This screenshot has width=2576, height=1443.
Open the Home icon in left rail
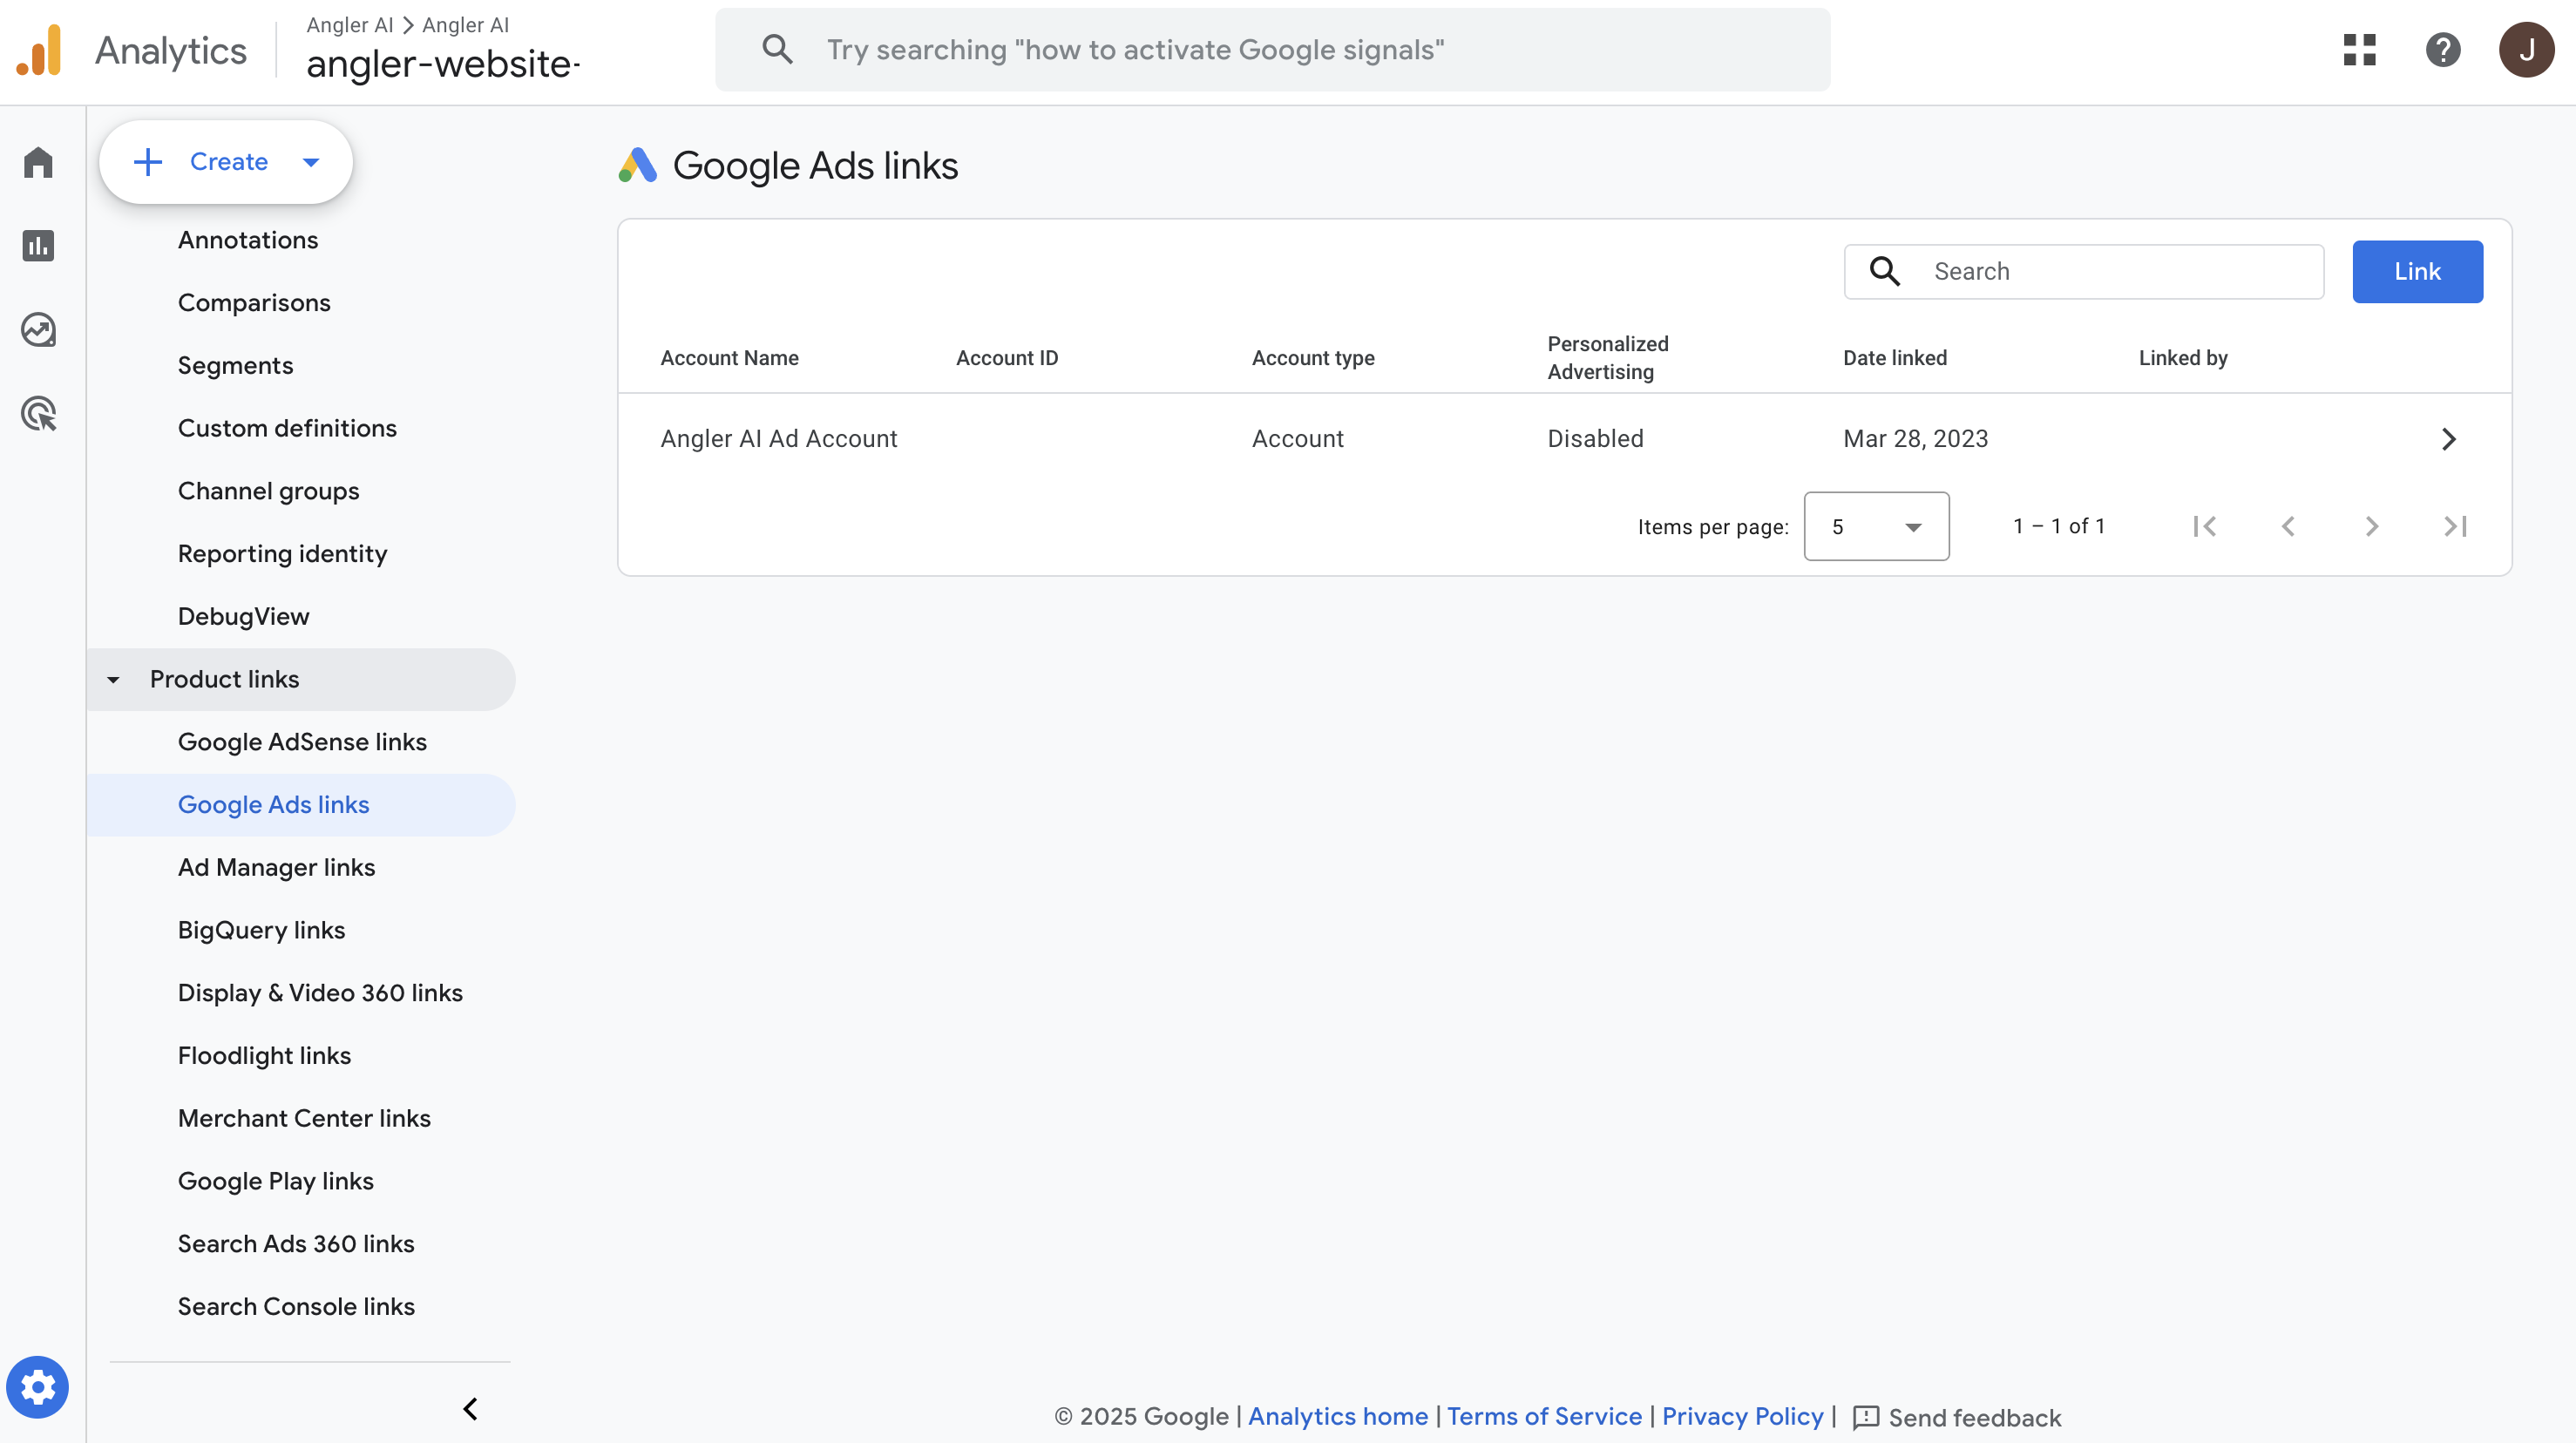pyautogui.click(x=38, y=162)
